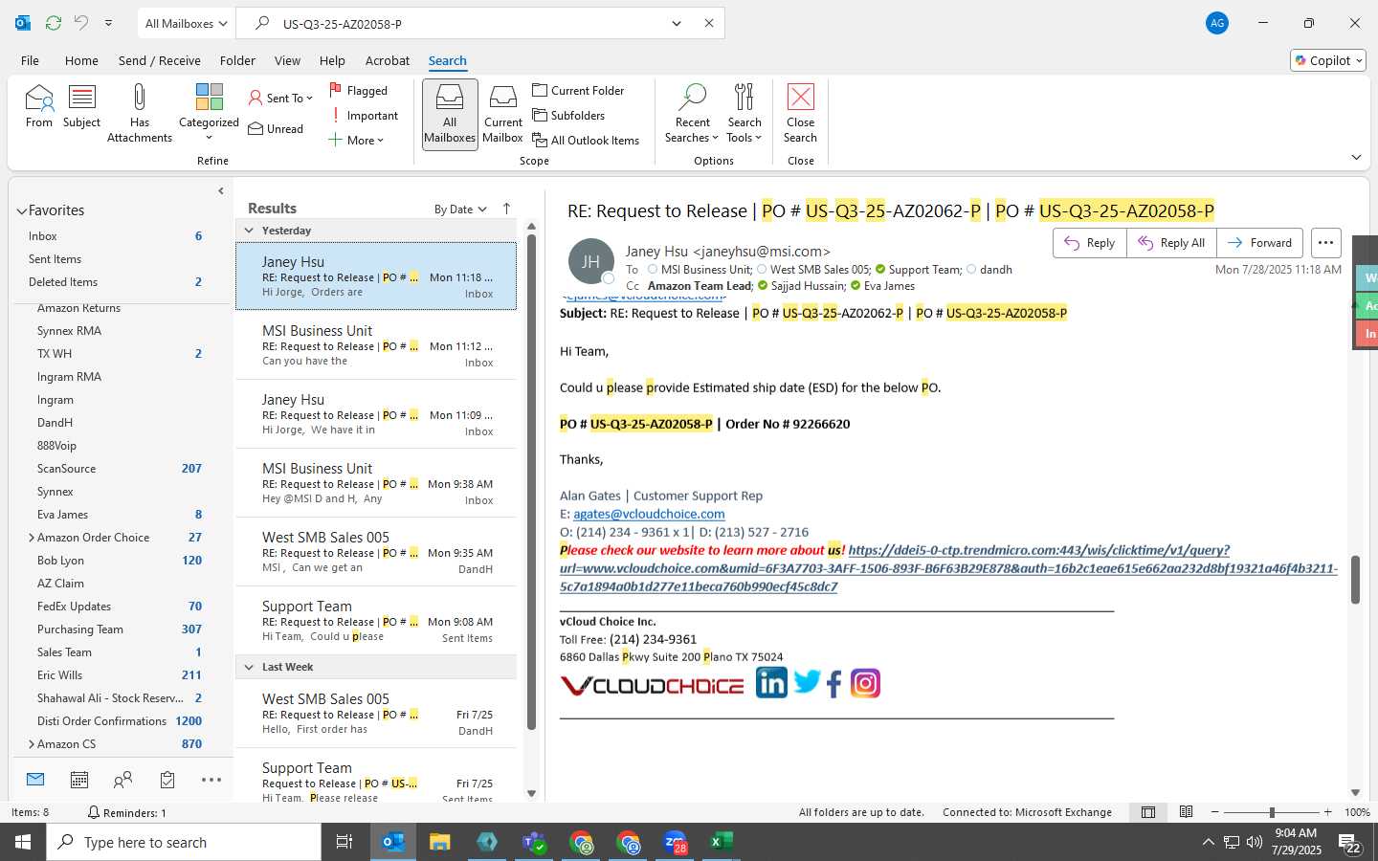Open Twitter icon in email signature

point(807,682)
